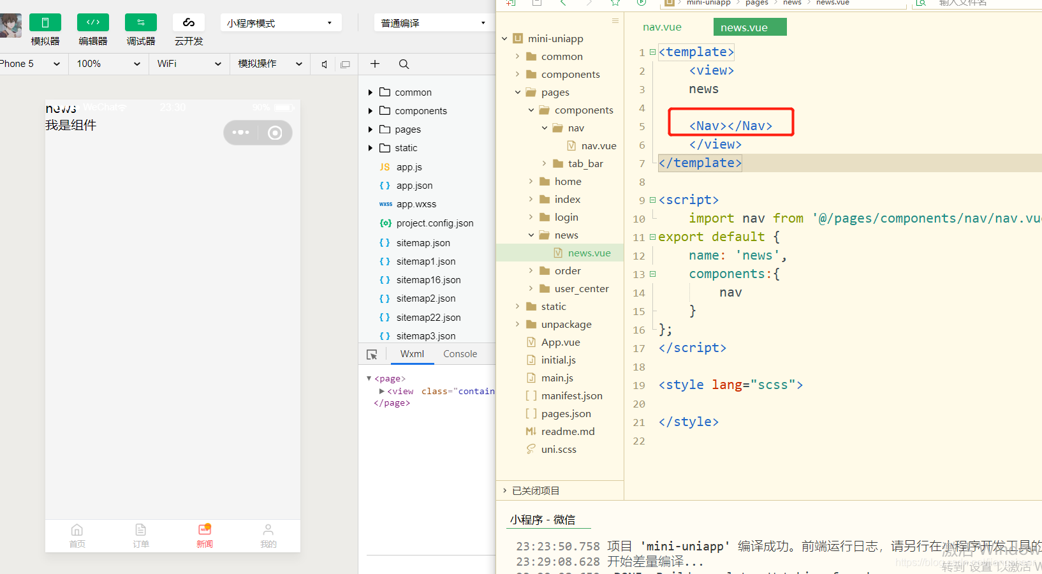Open uni.scss file
The width and height of the screenshot is (1042, 574).
(551, 450)
